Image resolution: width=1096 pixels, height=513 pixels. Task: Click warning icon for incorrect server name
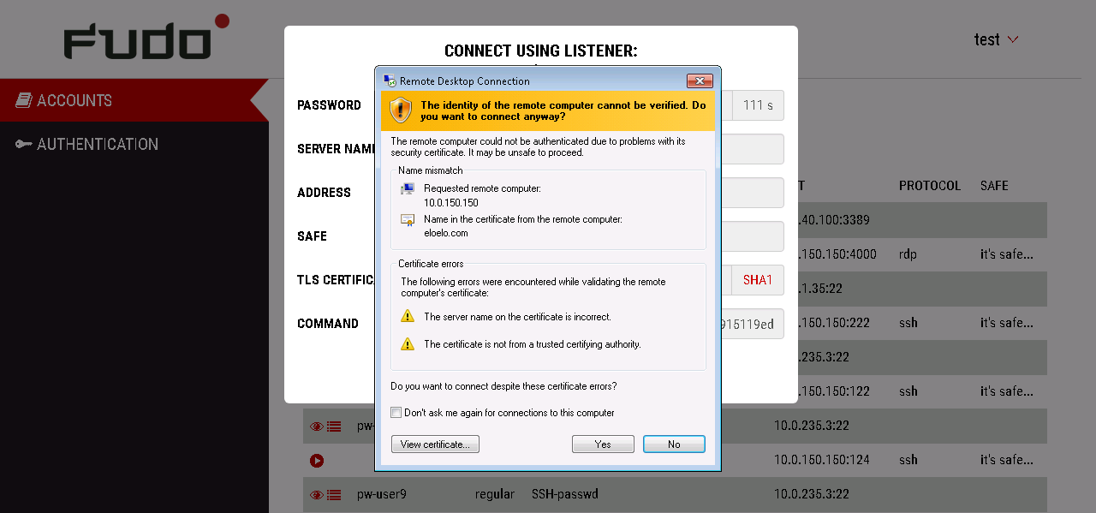click(408, 317)
